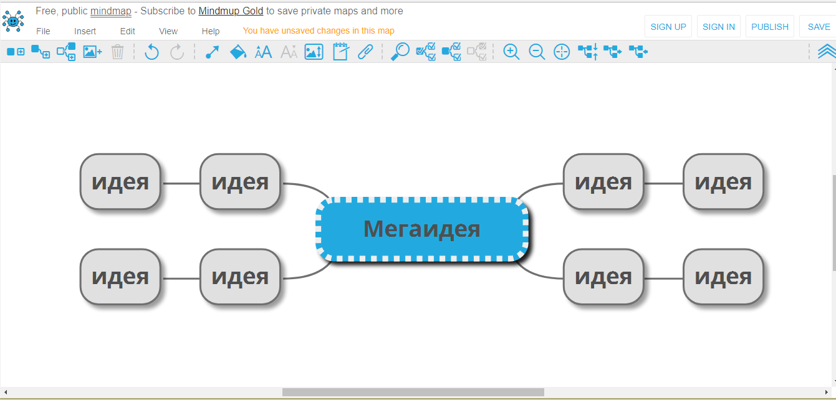Center the map with the crosshair icon
The image size is (836, 400).
coord(562,52)
